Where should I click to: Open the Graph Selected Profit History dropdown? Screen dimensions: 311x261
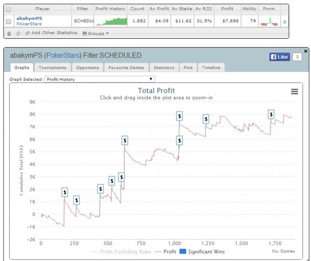(100, 79)
